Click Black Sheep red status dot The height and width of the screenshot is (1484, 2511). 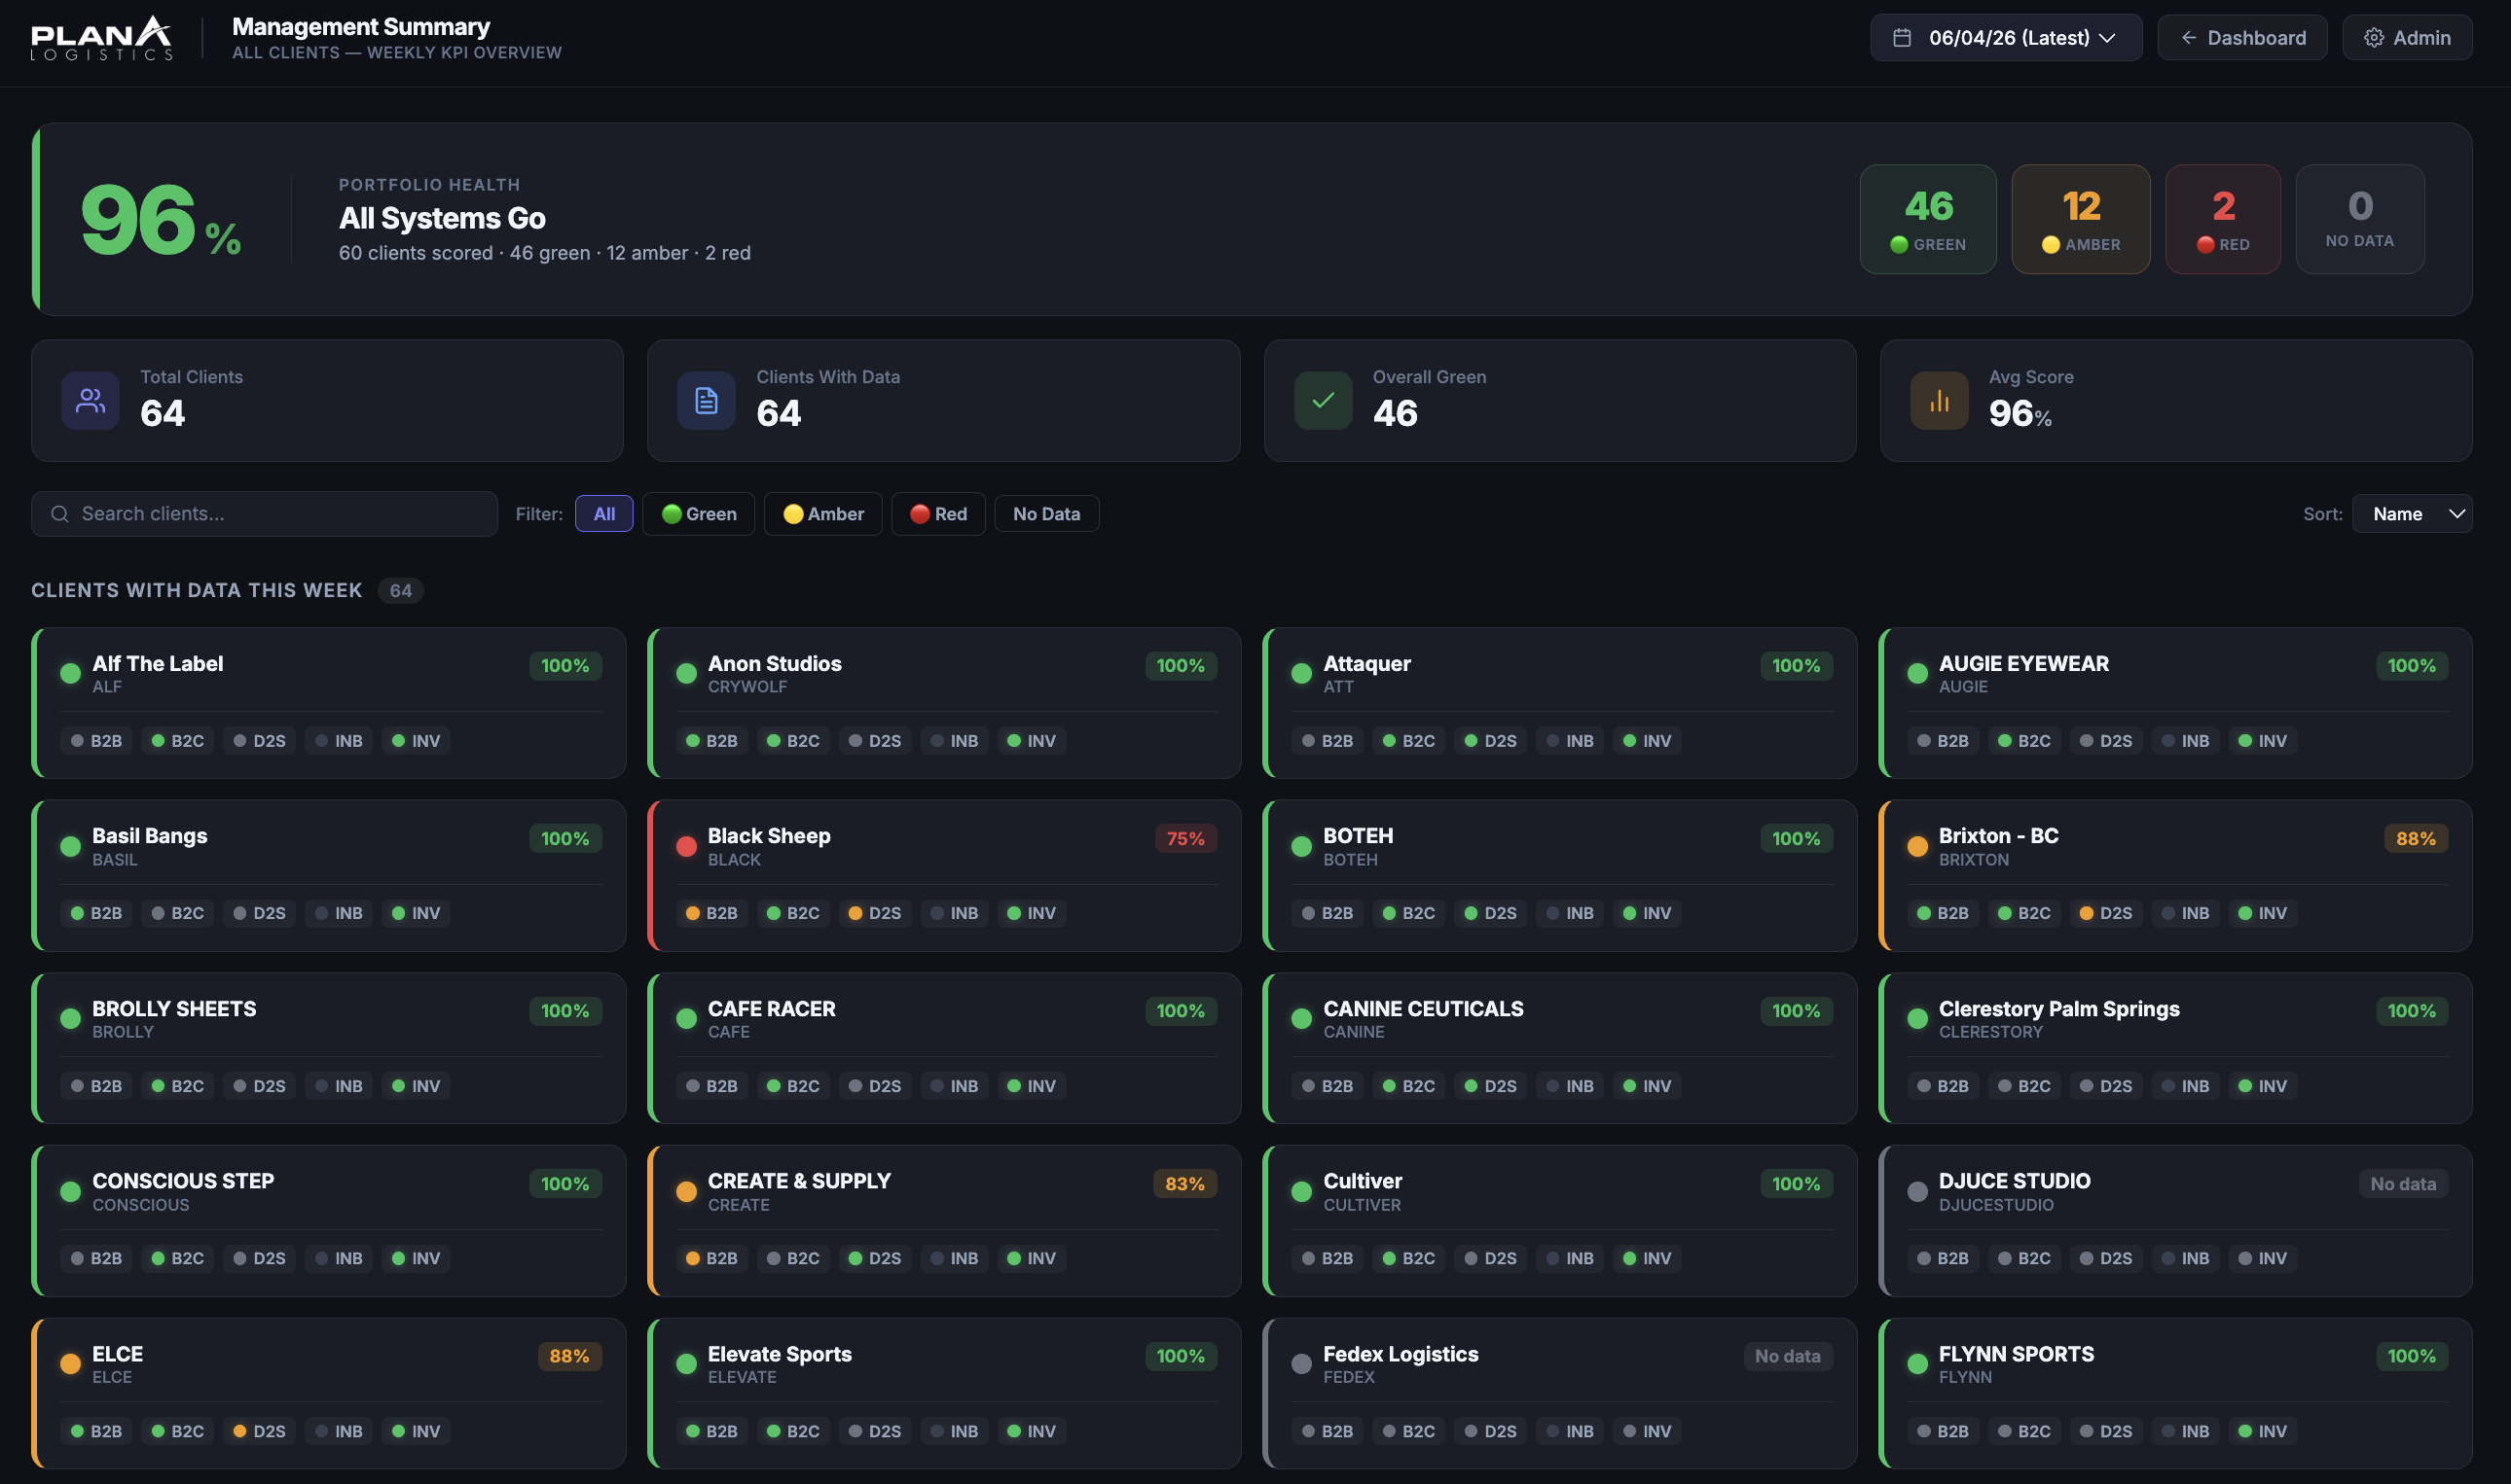(x=686, y=847)
